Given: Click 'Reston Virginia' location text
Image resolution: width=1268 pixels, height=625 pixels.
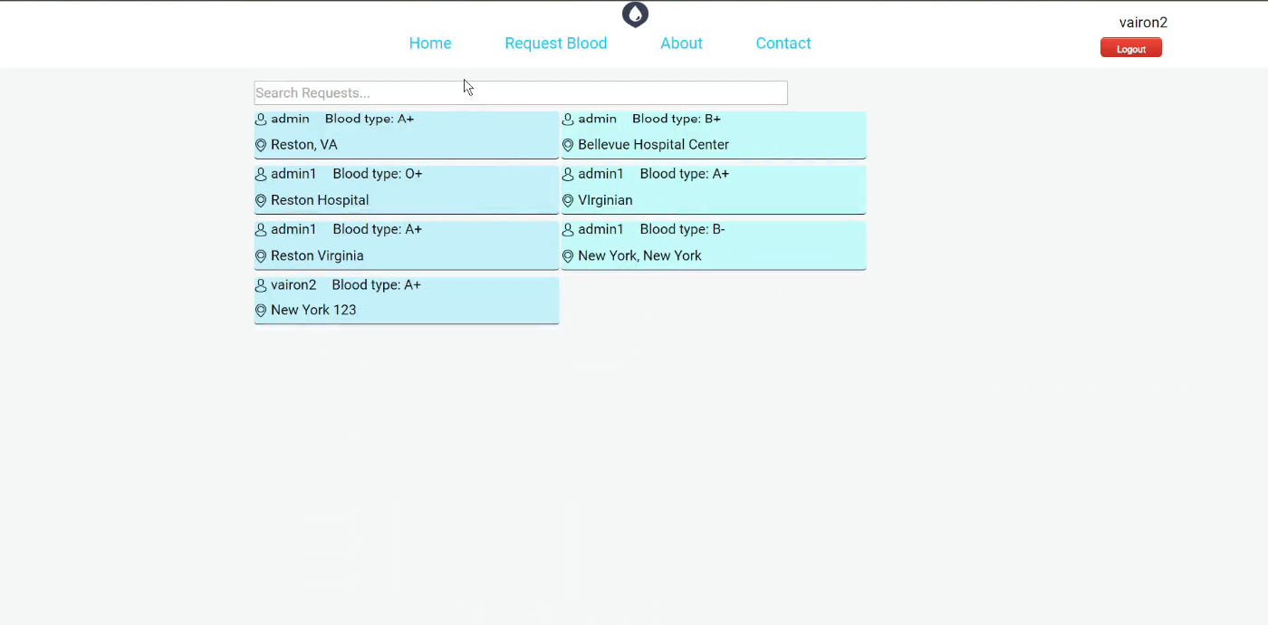Looking at the screenshot, I should [x=317, y=256].
